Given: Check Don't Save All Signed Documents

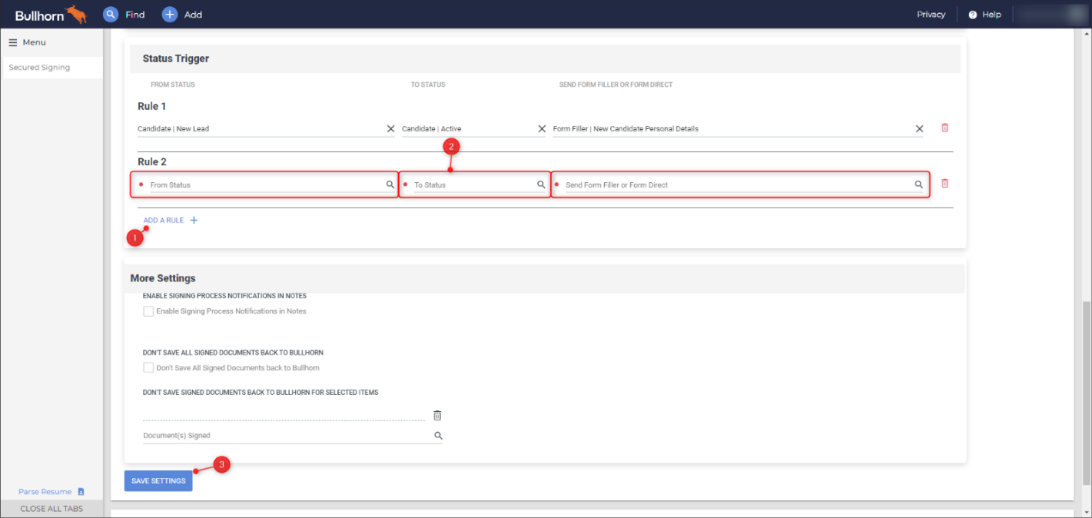Looking at the screenshot, I should (148, 368).
